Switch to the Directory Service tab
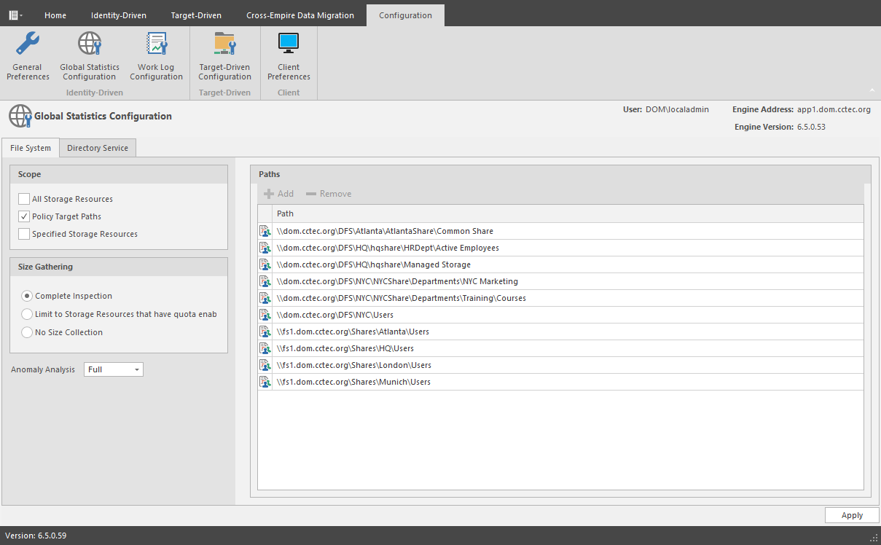Image resolution: width=881 pixels, height=545 pixels. tap(98, 148)
